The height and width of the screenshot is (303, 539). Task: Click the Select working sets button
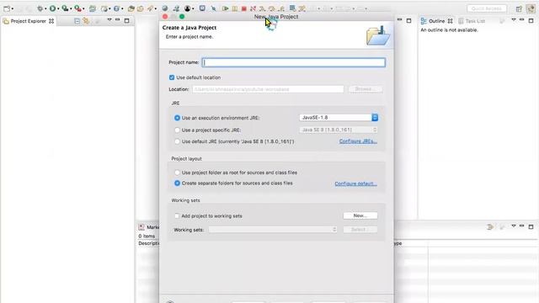(360, 230)
